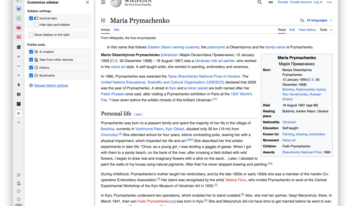Open synced tabs tool in bottom sidebar strip
Image resolution: width=351 pixels, height=206 pixels.
click(x=18, y=183)
